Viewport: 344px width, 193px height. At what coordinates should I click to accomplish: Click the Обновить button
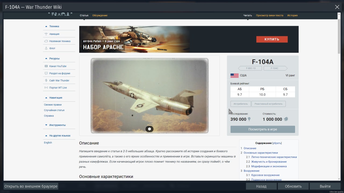pos(293,186)
